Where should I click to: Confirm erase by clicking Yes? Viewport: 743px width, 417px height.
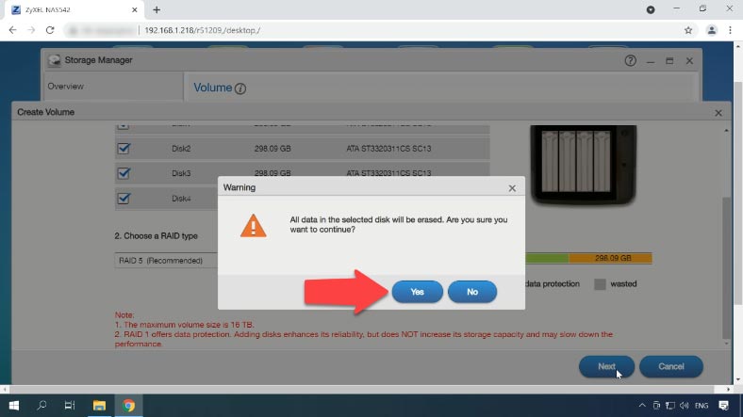pyautogui.click(x=417, y=292)
